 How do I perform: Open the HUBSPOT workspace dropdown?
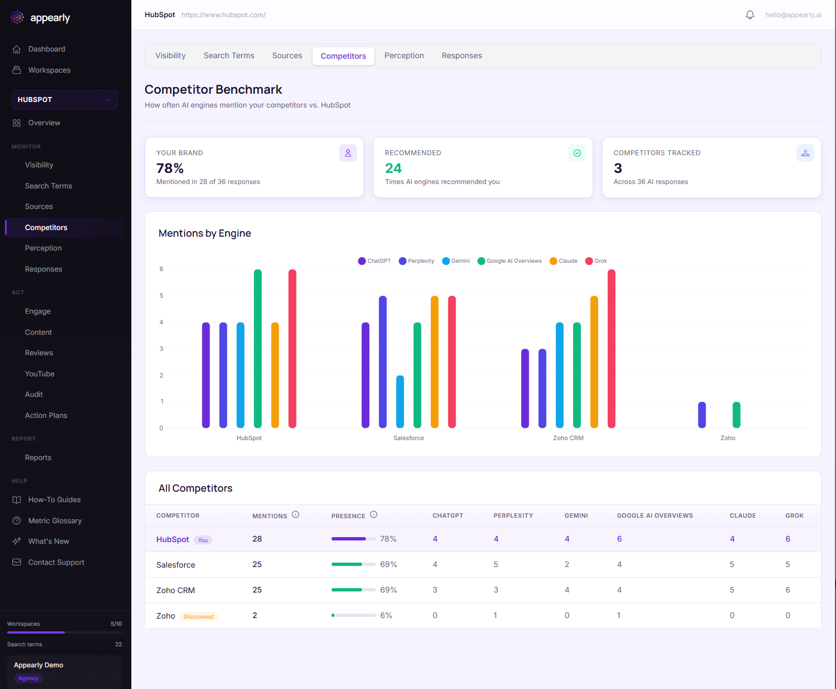(x=64, y=100)
